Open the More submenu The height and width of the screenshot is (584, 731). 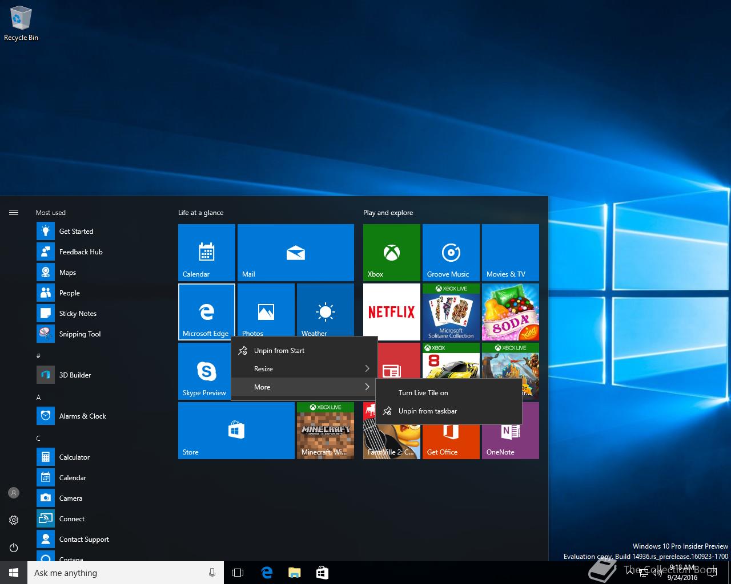click(x=304, y=387)
